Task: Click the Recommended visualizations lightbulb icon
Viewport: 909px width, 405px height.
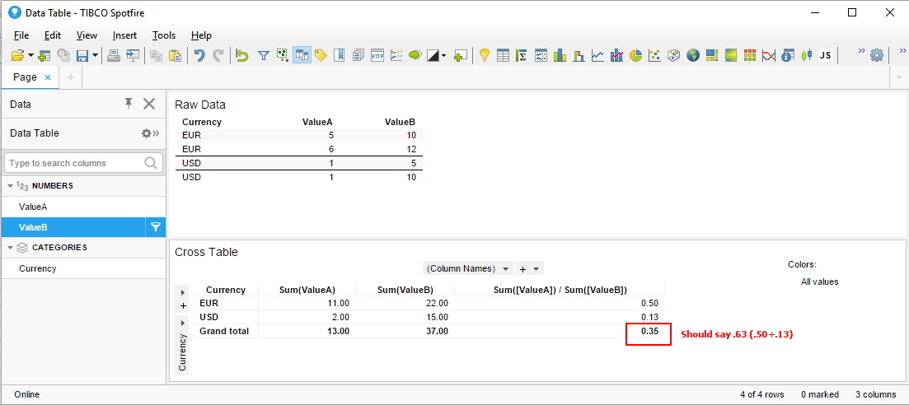Action: click(485, 55)
